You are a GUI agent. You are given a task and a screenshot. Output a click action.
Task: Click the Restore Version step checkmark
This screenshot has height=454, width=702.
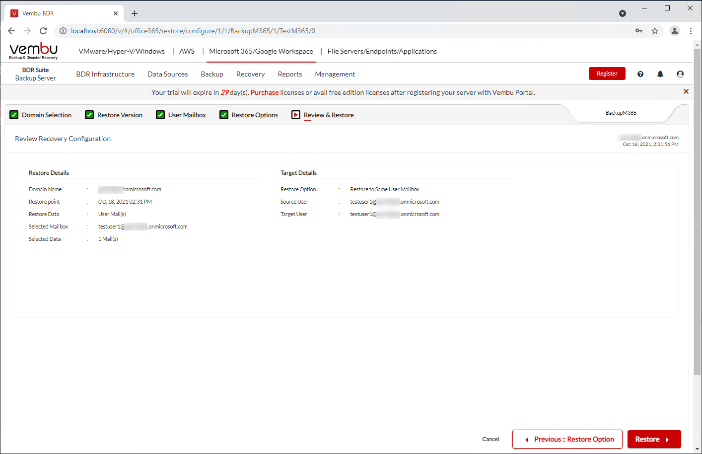89,115
